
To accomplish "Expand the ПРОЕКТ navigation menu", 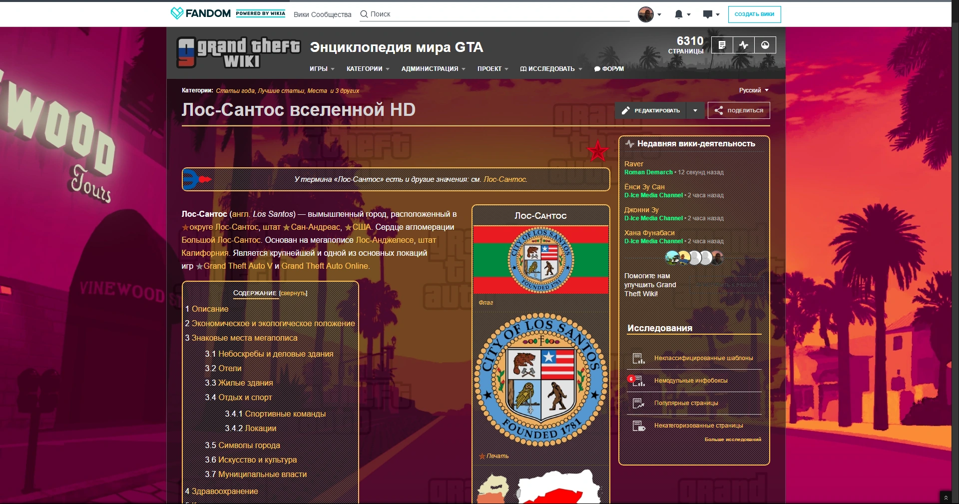I will 492,69.
